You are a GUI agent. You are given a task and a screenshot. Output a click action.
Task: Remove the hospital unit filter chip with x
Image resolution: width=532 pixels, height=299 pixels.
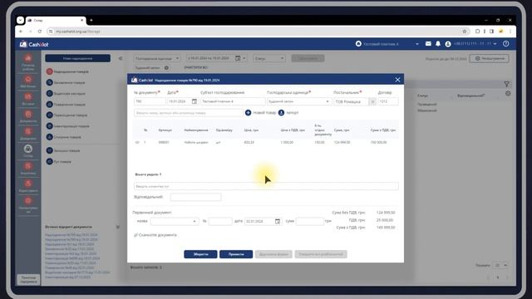tap(166, 68)
